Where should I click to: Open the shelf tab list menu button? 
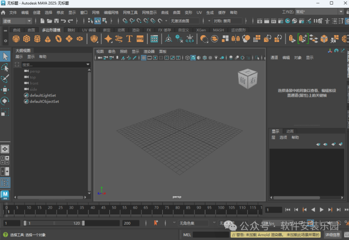[x=5, y=30]
